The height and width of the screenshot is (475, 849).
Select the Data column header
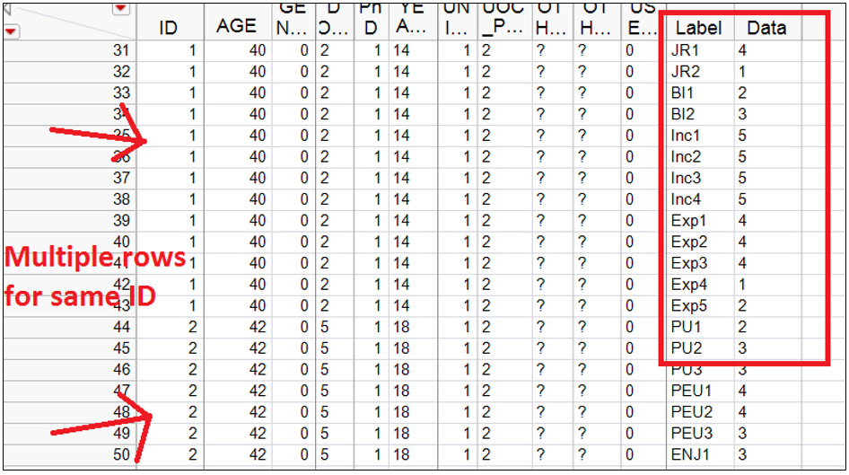766,28
